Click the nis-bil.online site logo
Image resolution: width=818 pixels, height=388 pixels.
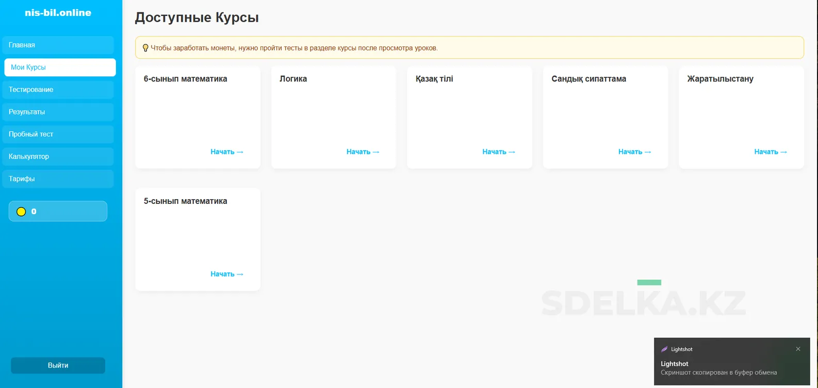(x=58, y=12)
